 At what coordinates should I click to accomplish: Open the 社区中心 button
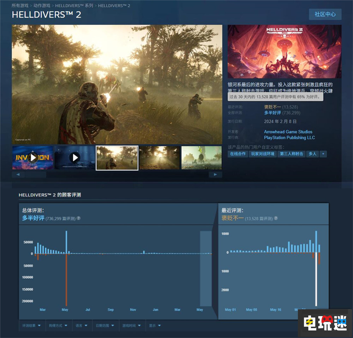pyautogui.click(x=325, y=14)
